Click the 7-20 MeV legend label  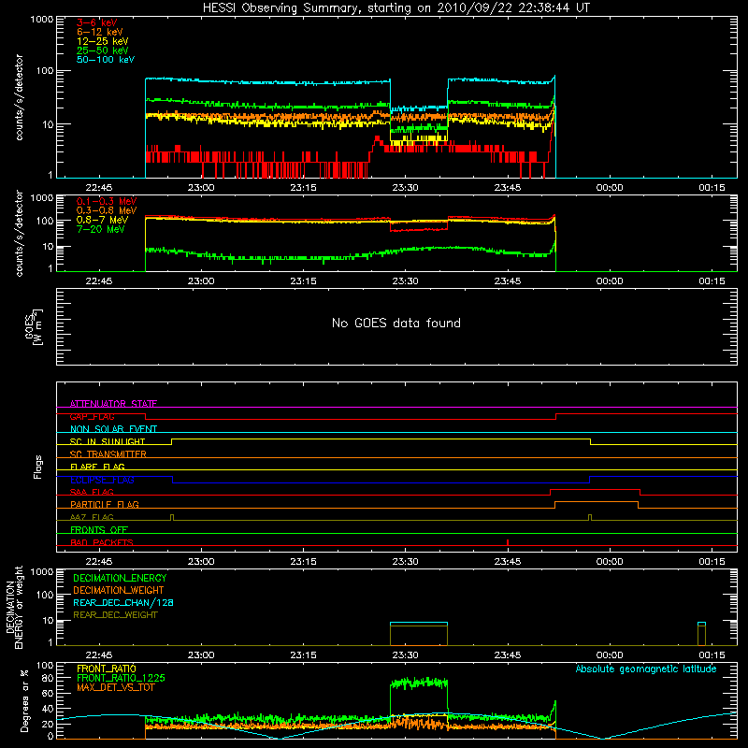[x=101, y=229]
